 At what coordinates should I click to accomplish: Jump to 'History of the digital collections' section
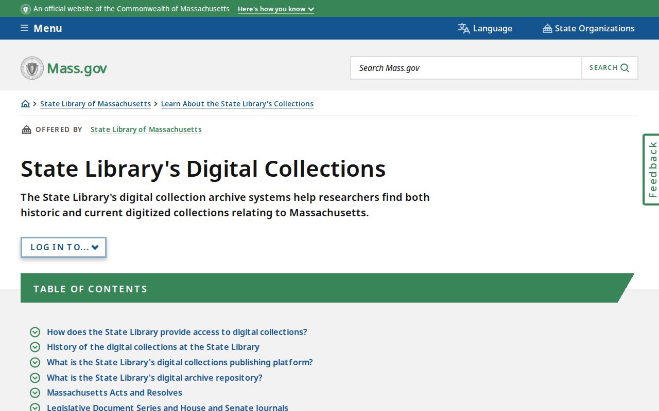tap(153, 347)
